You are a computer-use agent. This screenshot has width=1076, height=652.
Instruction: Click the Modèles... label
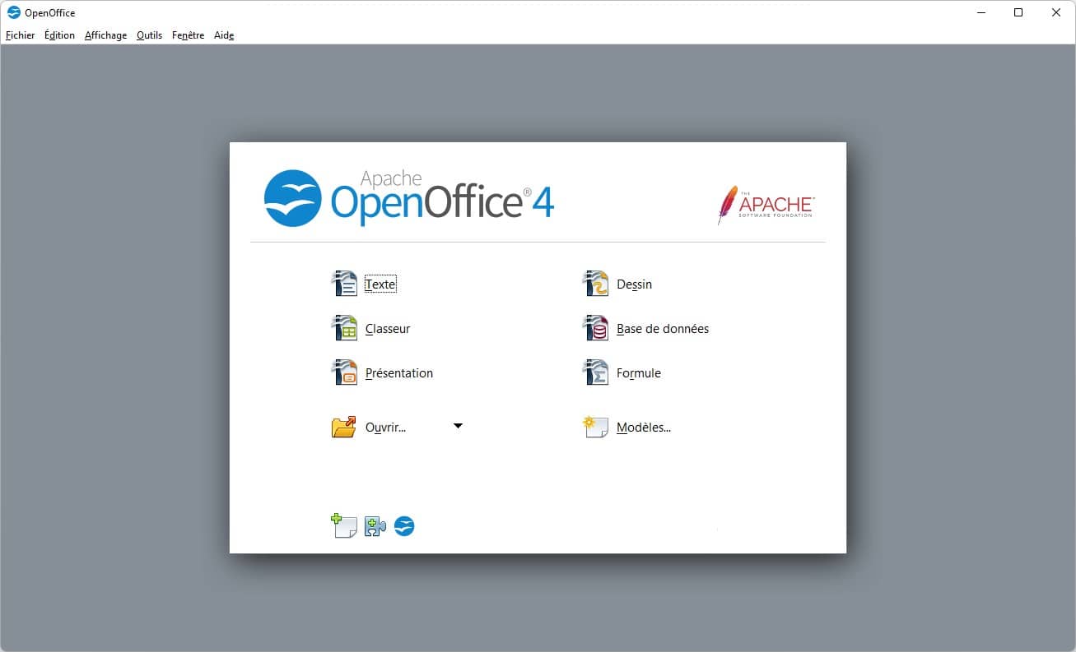point(644,428)
